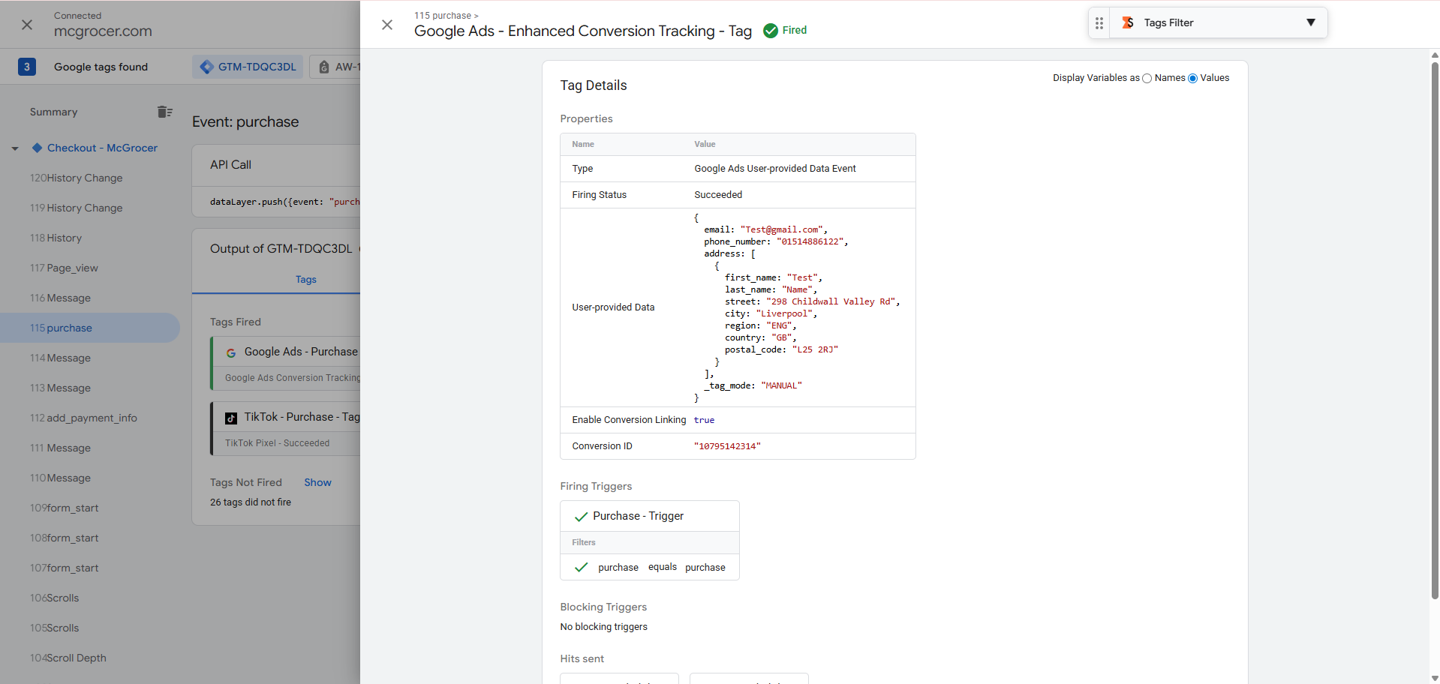Open the Purchase - Trigger firing trigger

(x=638, y=516)
